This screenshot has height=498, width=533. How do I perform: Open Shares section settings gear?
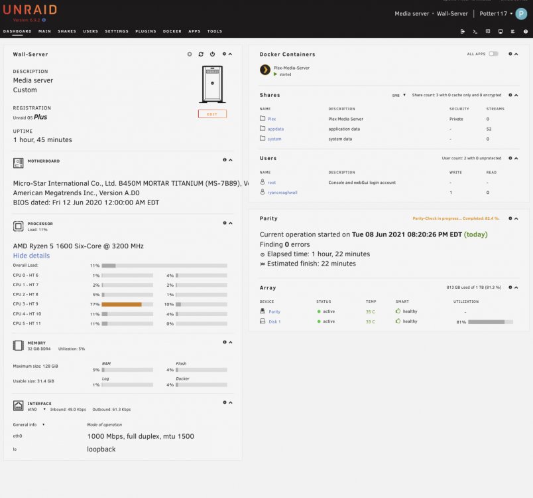pos(510,95)
